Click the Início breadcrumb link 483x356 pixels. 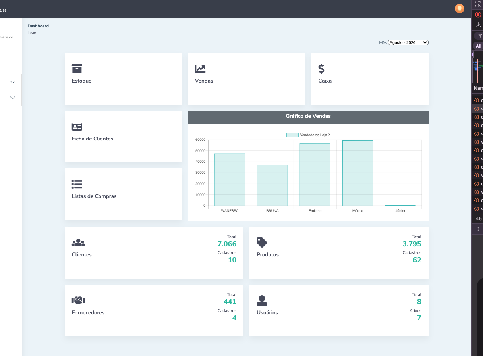click(x=32, y=33)
